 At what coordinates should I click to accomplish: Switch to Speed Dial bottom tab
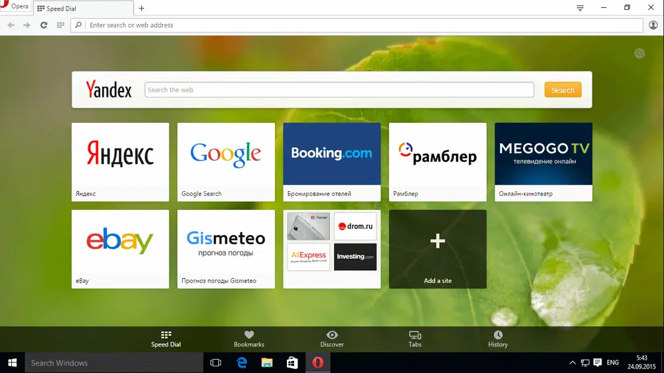click(166, 339)
